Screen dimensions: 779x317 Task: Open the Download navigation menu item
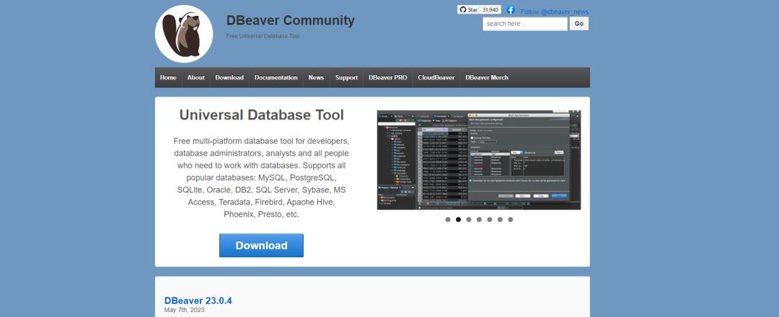[x=229, y=78]
